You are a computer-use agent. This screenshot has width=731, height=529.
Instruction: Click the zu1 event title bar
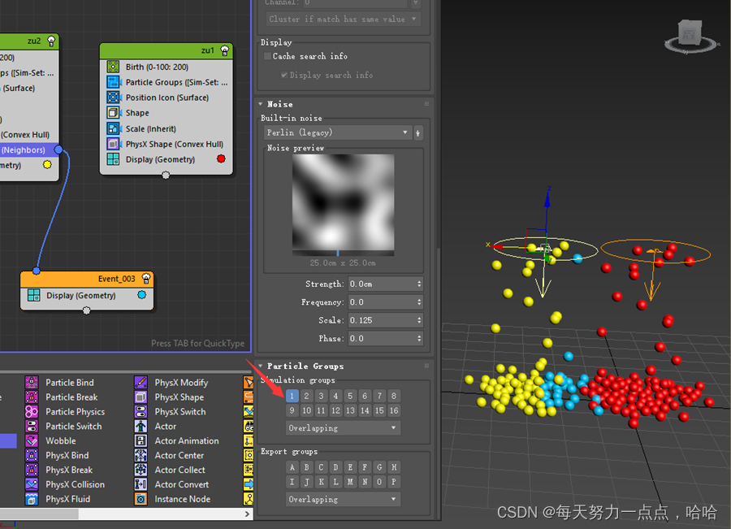(x=167, y=50)
